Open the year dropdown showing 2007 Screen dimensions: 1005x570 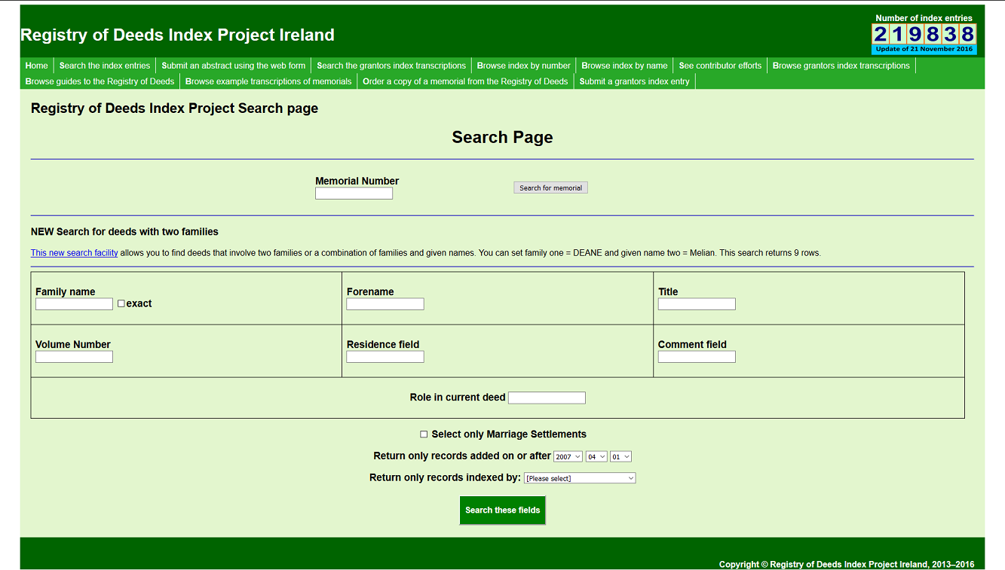point(568,456)
